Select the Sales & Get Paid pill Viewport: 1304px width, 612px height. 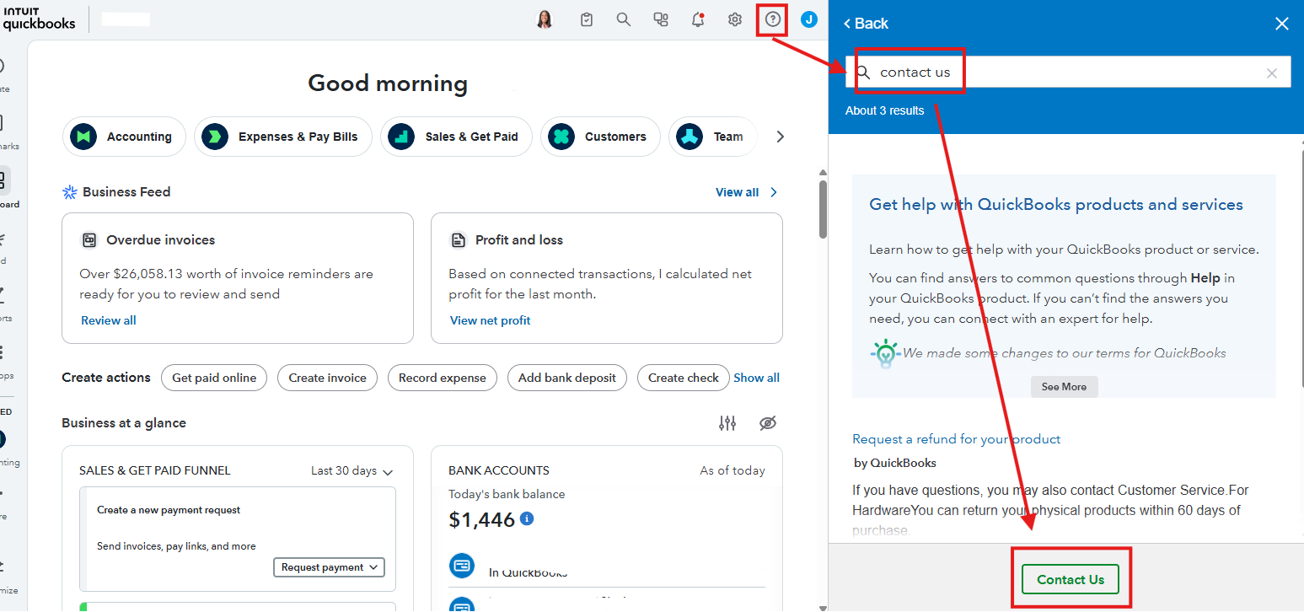pyautogui.click(x=456, y=137)
